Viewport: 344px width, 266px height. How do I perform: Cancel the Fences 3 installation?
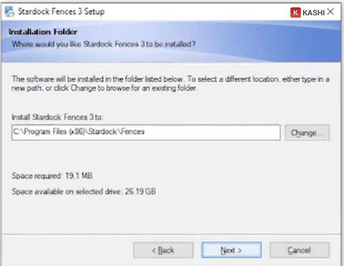tap(299, 250)
